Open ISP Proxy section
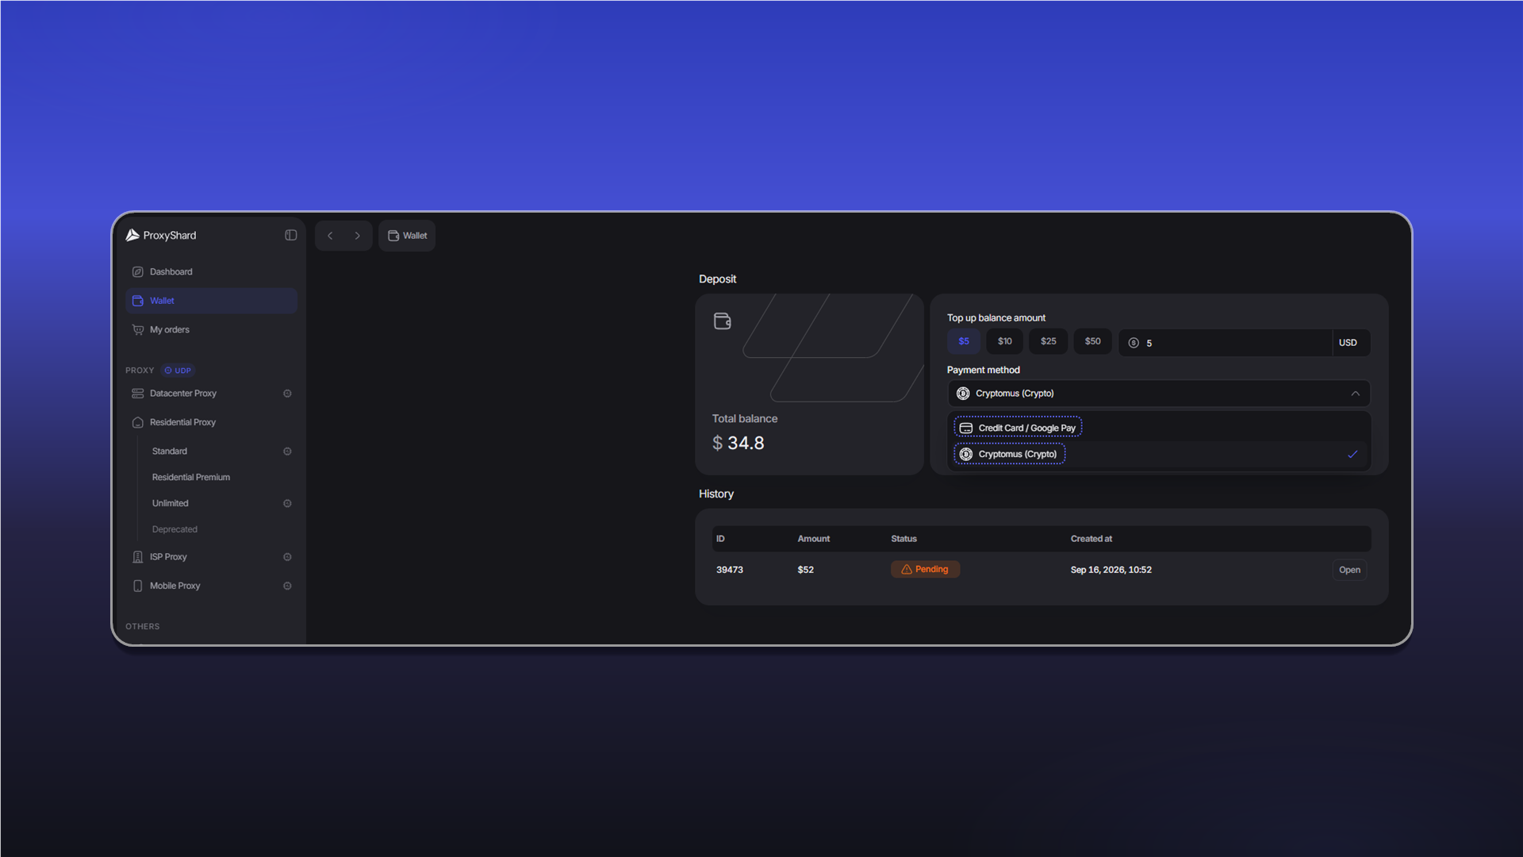The width and height of the screenshot is (1523, 857). pos(211,557)
